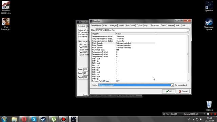217x122 pixels.
Task: Open the Steam.exe shortcut on desktop
Action: click(x=209, y=24)
